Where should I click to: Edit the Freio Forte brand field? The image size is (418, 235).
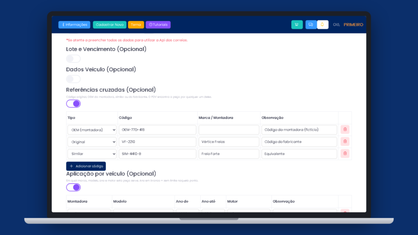click(x=229, y=154)
